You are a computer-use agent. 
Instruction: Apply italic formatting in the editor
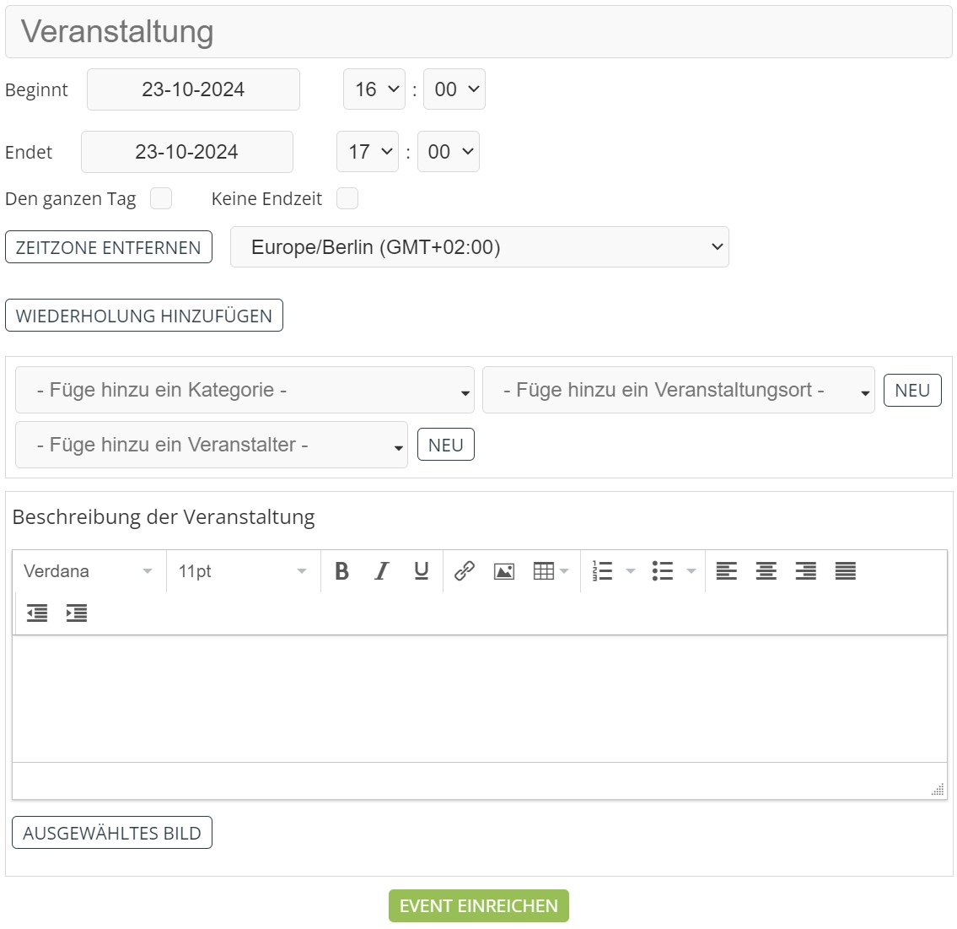[381, 571]
